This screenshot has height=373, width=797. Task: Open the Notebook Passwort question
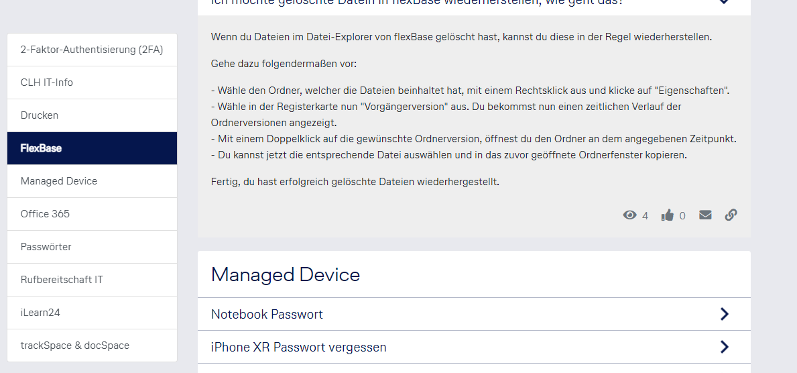pos(267,314)
